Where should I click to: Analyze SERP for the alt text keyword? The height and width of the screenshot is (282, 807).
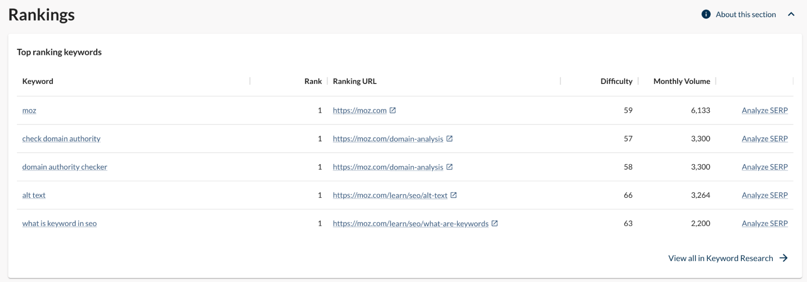click(x=765, y=195)
